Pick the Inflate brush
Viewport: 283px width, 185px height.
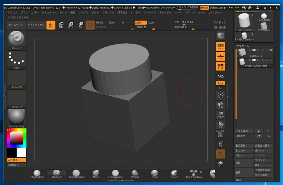click(x=174, y=174)
